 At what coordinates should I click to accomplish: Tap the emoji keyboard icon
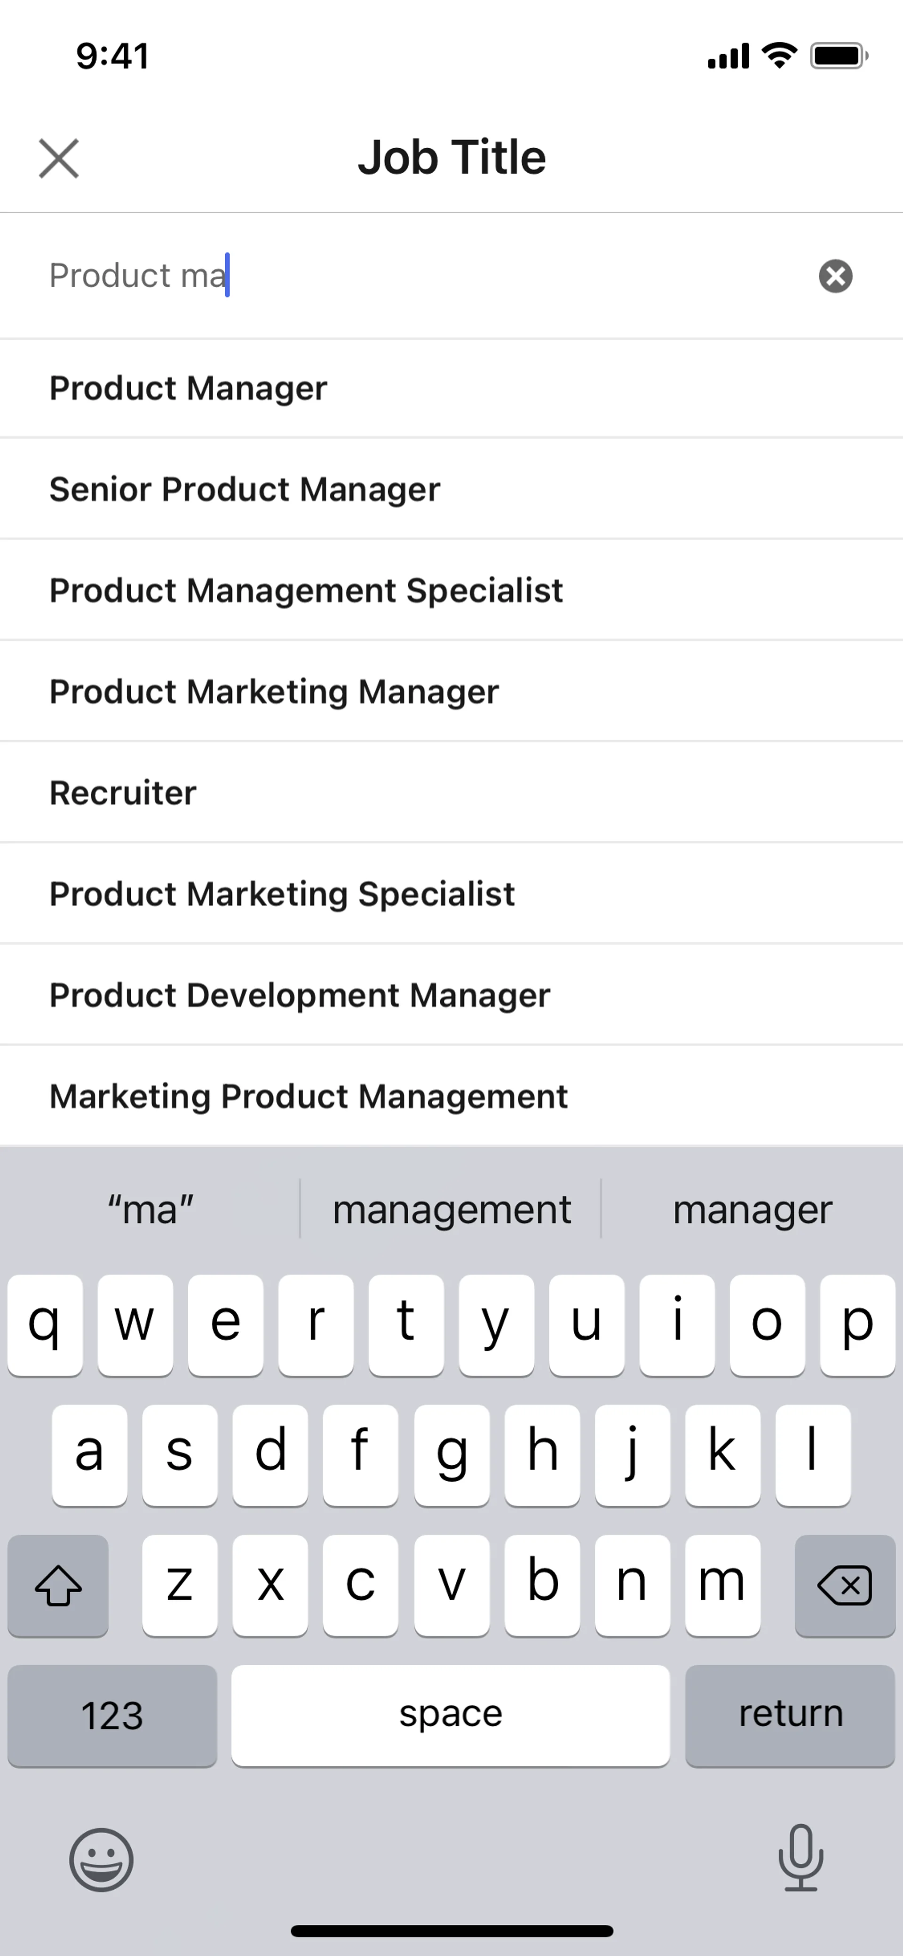tap(101, 1859)
